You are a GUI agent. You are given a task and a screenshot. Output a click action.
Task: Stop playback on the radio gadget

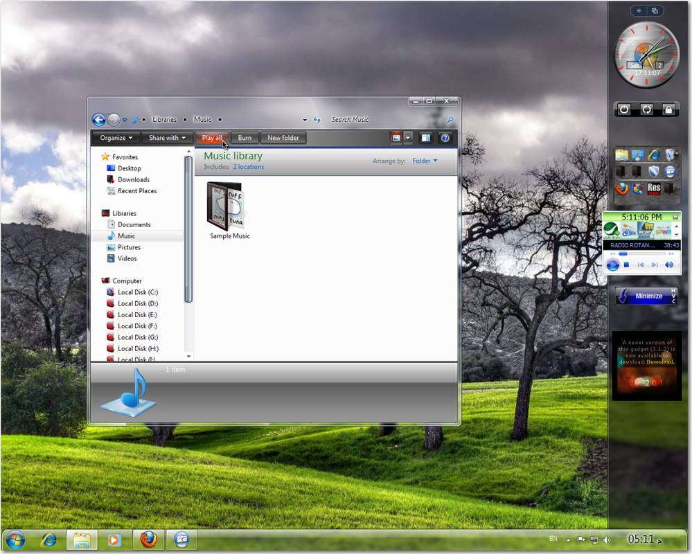point(627,265)
